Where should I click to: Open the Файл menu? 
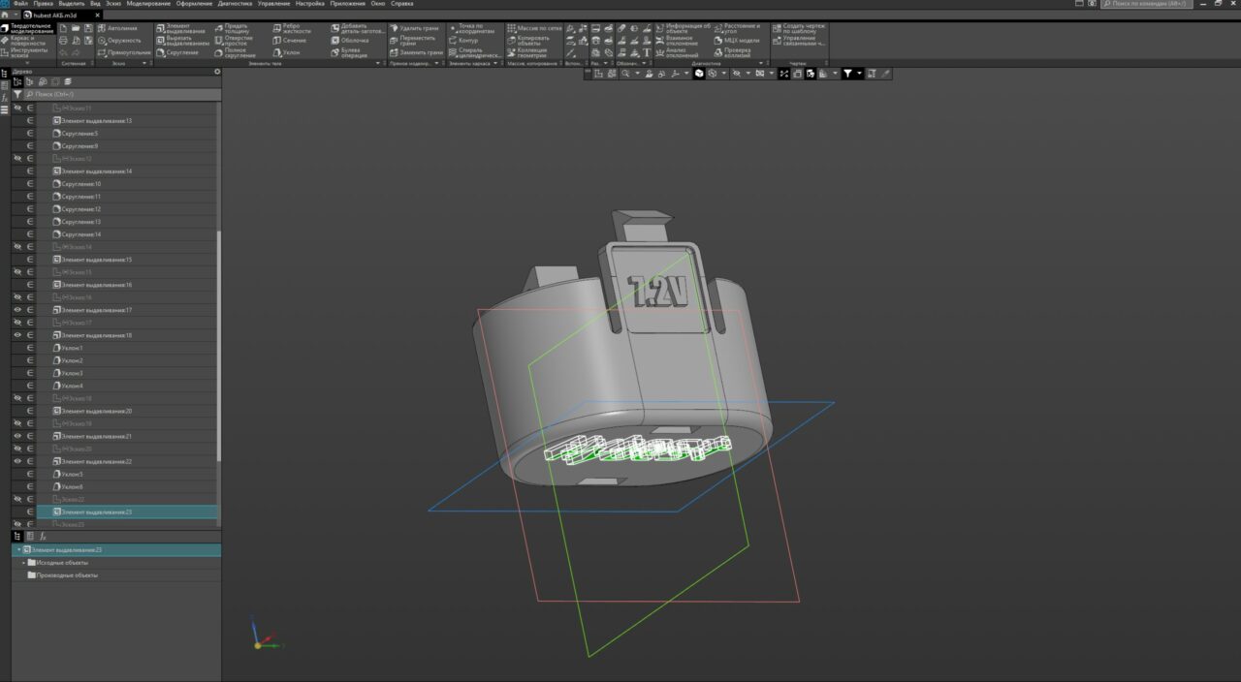(x=20, y=4)
